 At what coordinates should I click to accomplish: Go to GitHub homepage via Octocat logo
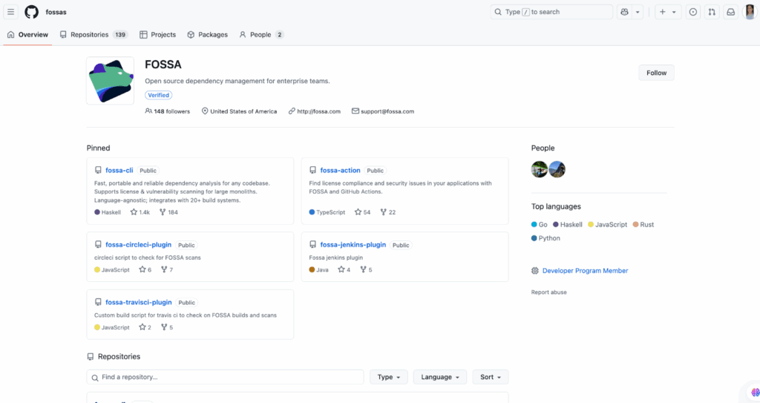point(31,12)
